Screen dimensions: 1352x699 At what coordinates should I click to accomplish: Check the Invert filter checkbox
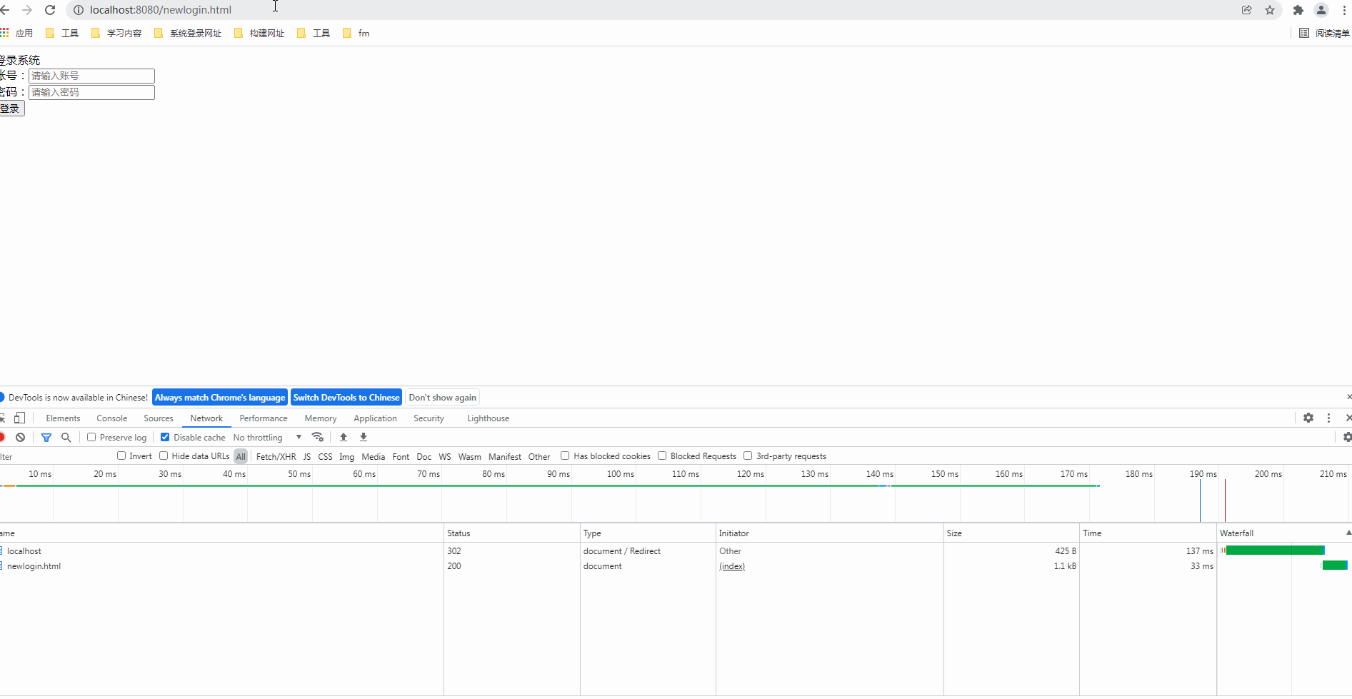click(122, 456)
